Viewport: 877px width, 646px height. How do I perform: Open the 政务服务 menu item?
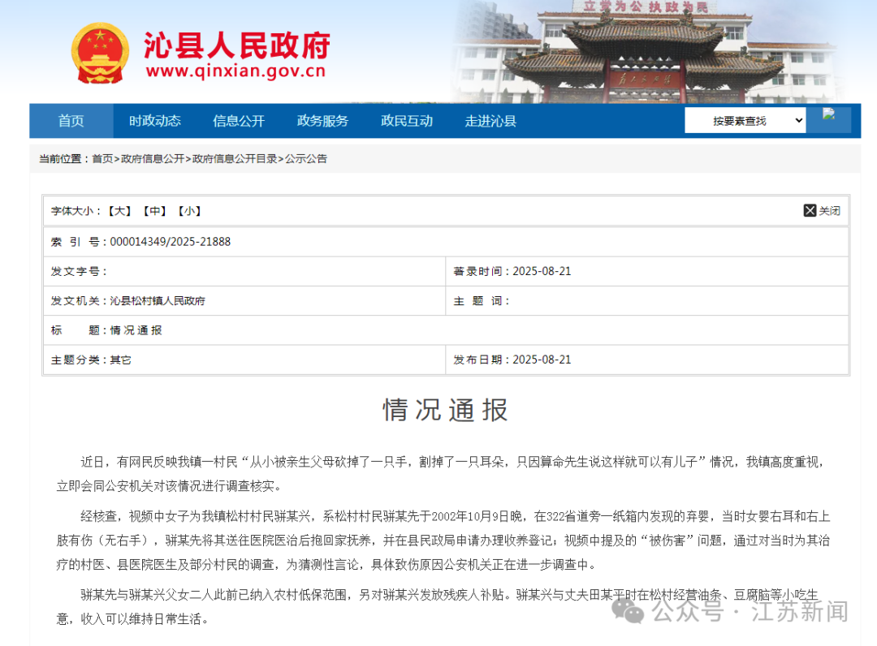(322, 120)
